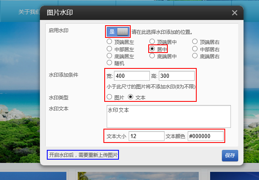Screen dimensions: 259x180
Task: Click the 启用水印 label
Action: point(59,31)
